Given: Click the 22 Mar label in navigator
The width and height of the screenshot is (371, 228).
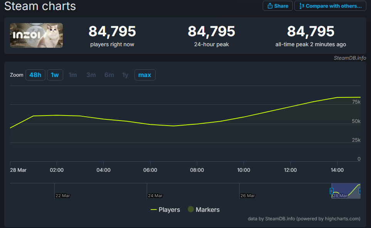Looking at the screenshot, I should tap(63, 196).
